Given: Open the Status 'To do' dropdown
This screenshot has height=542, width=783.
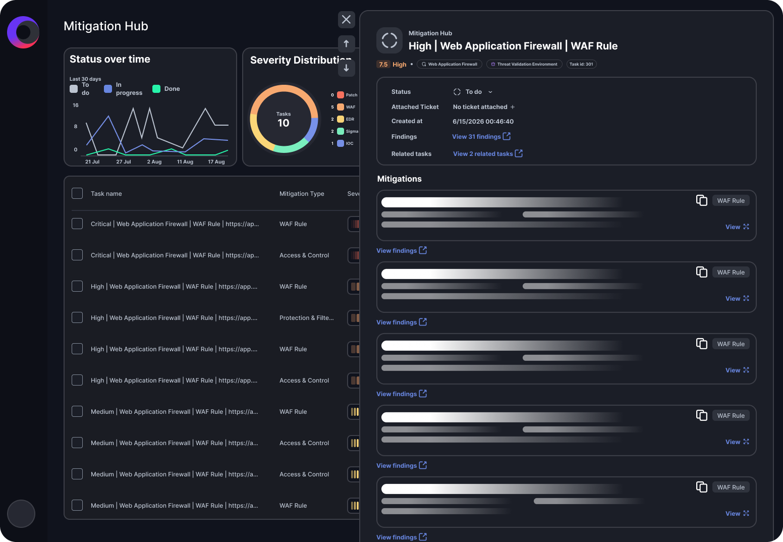Looking at the screenshot, I should 473,92.
